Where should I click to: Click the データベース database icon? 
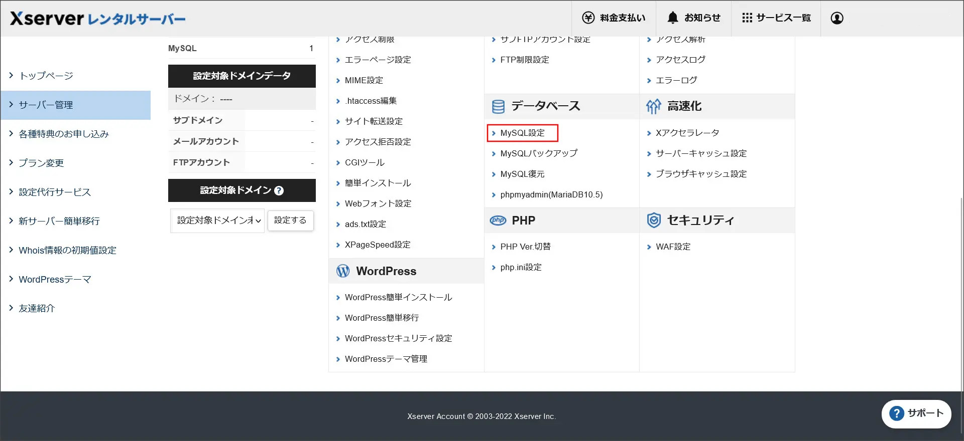(x=498, y=106)
